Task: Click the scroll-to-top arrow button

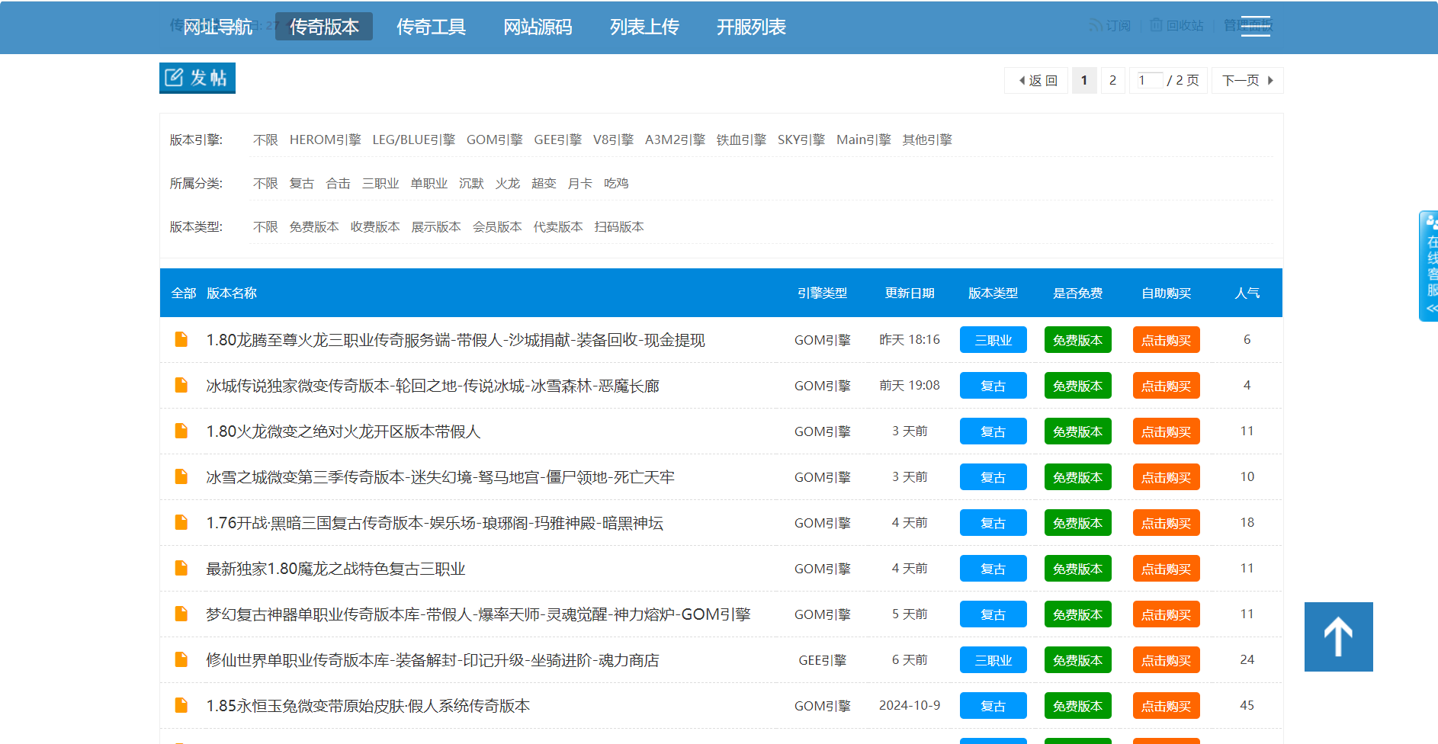Action: pos(1338,637)
